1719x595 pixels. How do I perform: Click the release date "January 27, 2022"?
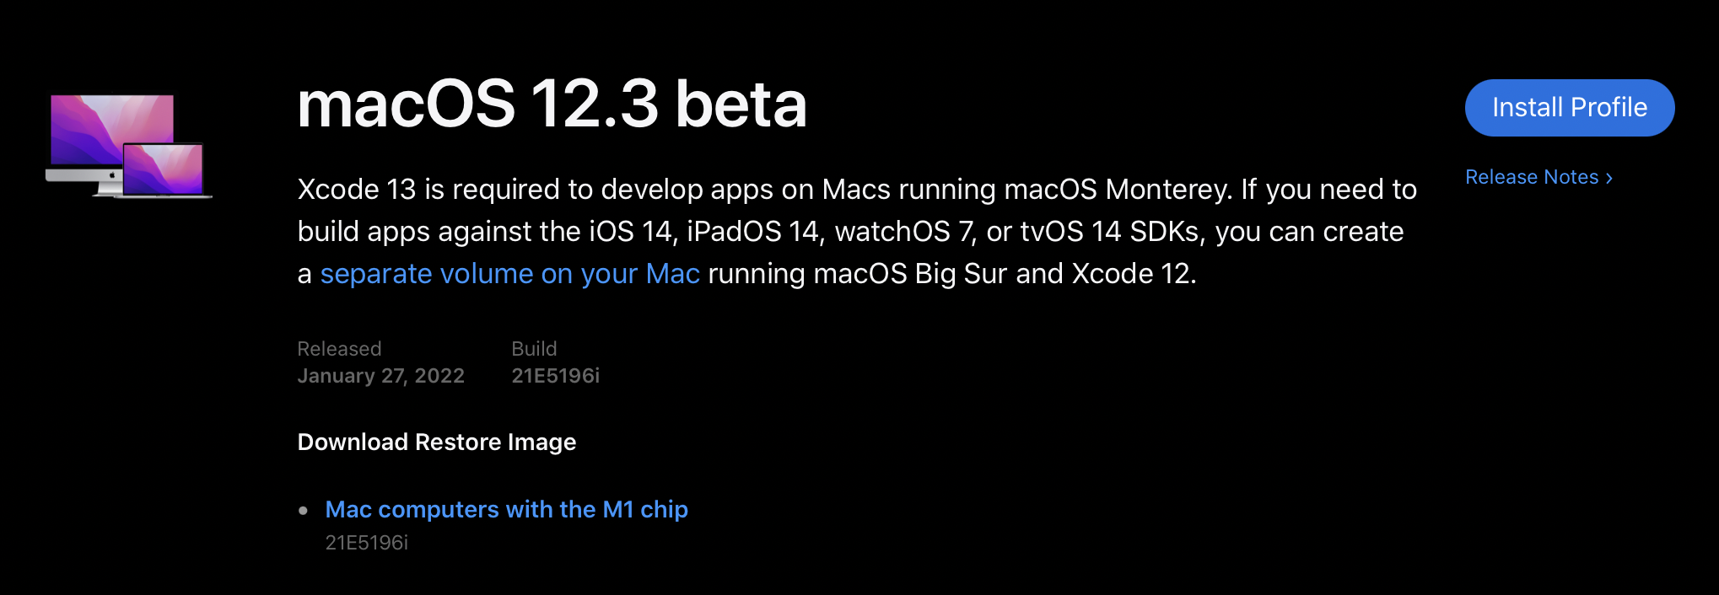(380, 376)
